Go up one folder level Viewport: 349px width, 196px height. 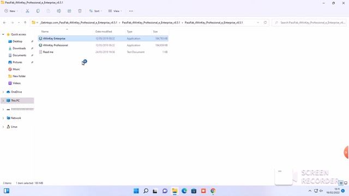tap(25, 22)
